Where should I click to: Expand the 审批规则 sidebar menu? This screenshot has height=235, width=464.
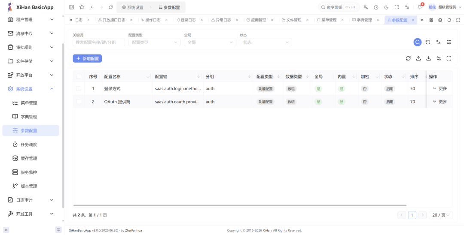point(31,47)
